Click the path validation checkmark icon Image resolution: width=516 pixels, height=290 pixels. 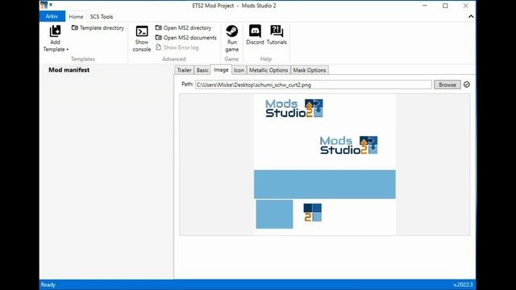click(x=467, y=85)
